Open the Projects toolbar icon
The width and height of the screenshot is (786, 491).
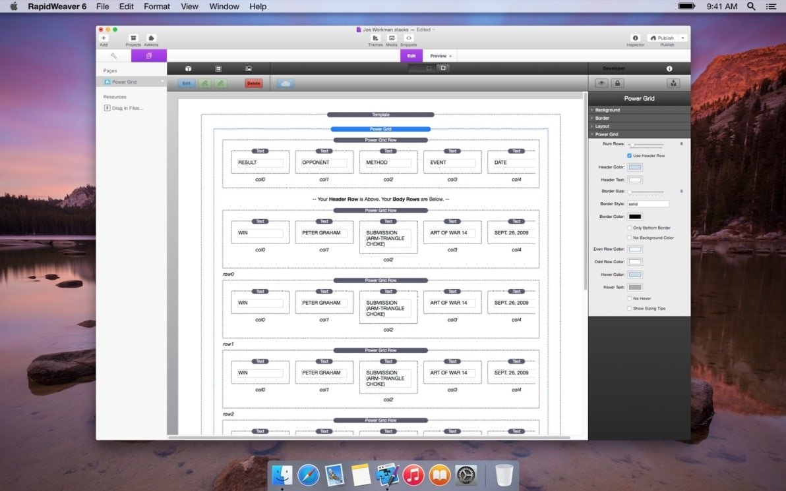(x=133, y=39)
